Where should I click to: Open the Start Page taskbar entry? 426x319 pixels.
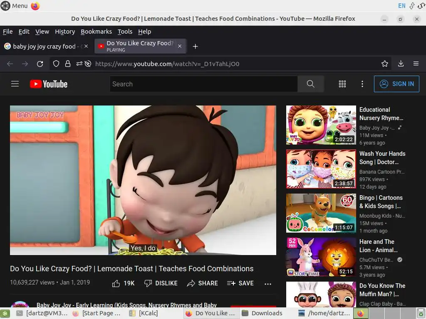coord(97,313)
